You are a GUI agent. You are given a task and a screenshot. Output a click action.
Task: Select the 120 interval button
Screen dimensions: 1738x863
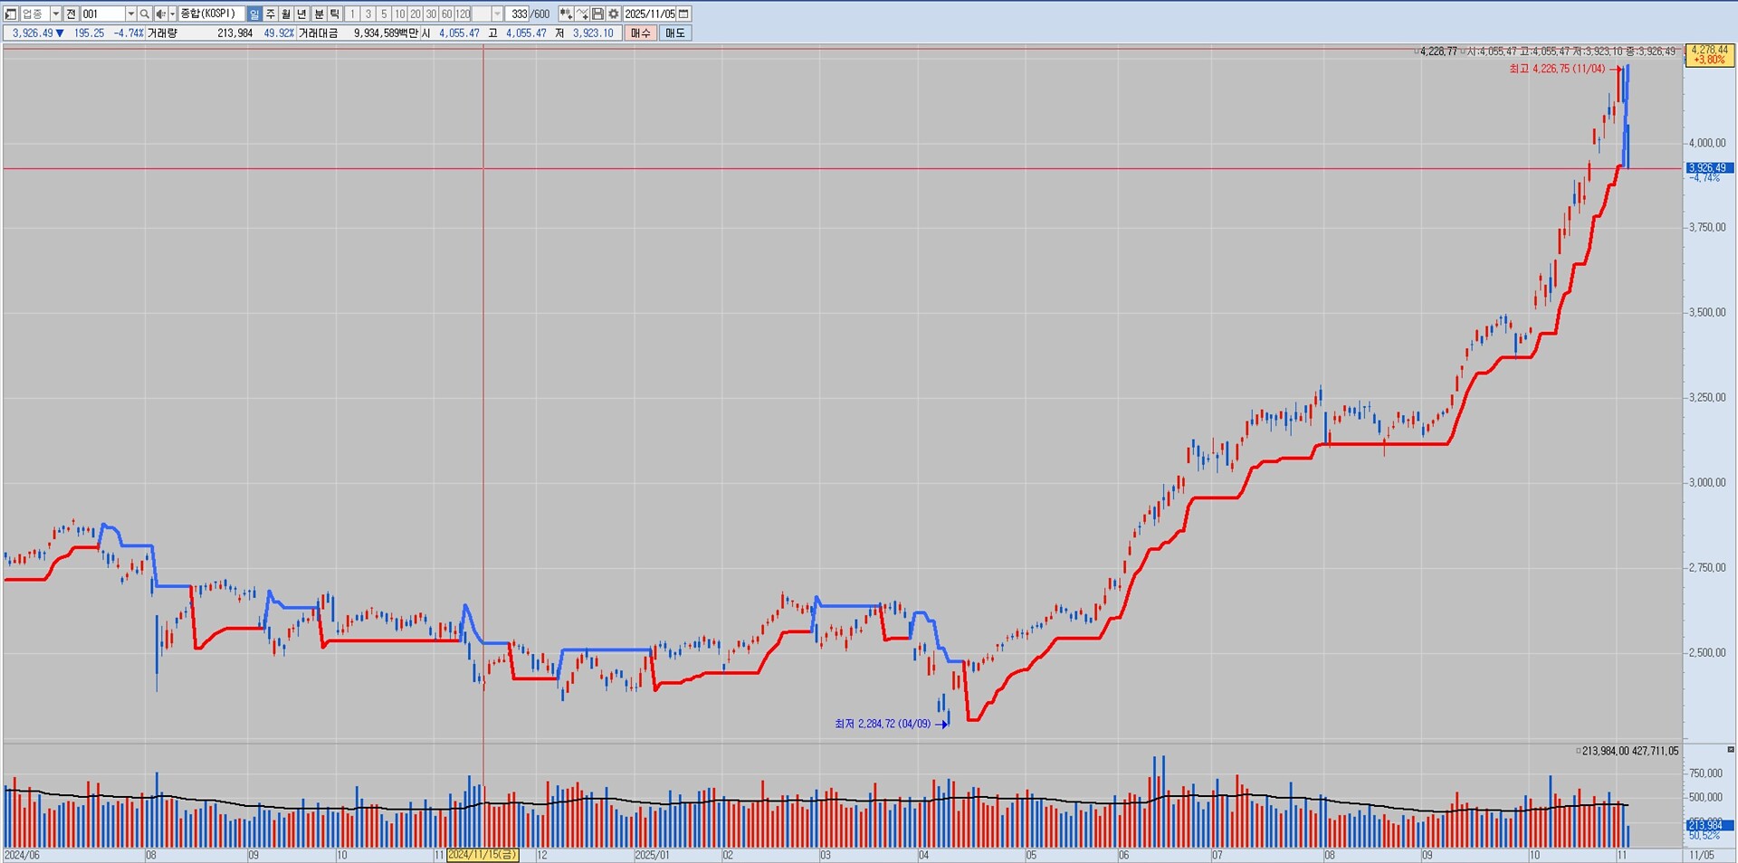point(463,14)
